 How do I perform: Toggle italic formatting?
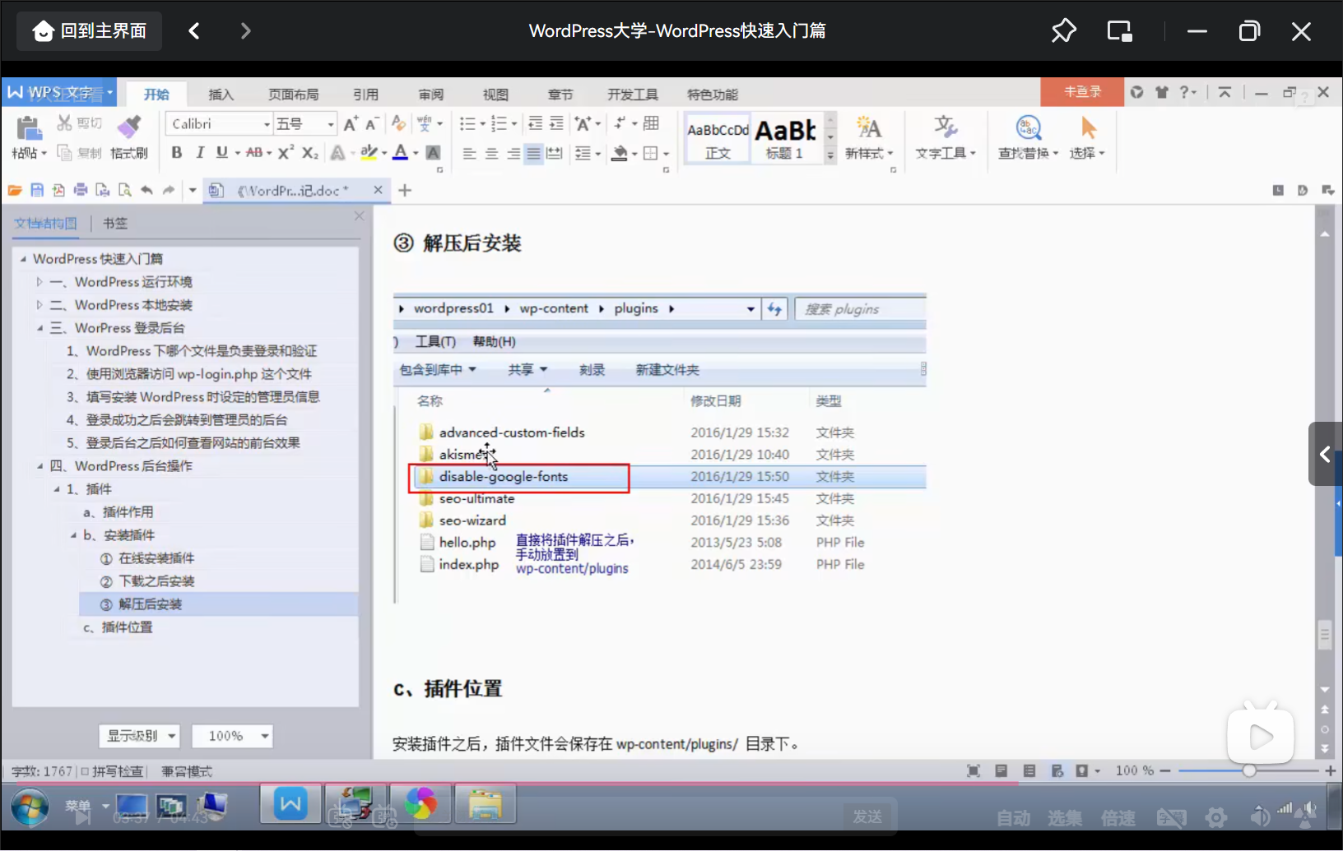(199, 153)
